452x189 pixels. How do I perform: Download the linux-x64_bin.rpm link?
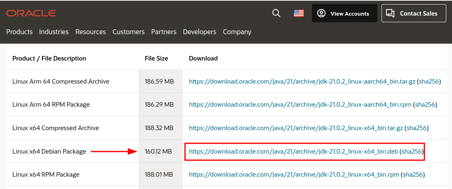[x=294, y=174]
